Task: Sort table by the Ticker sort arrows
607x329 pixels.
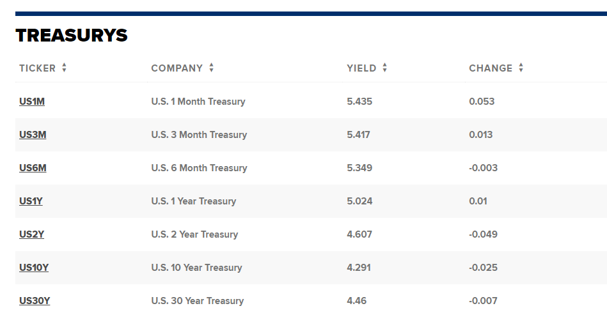Action: click(x=64, y=68)
